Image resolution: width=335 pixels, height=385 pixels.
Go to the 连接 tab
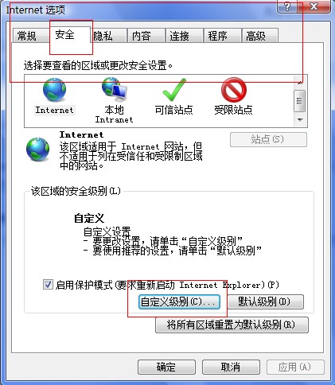[184, 36]
